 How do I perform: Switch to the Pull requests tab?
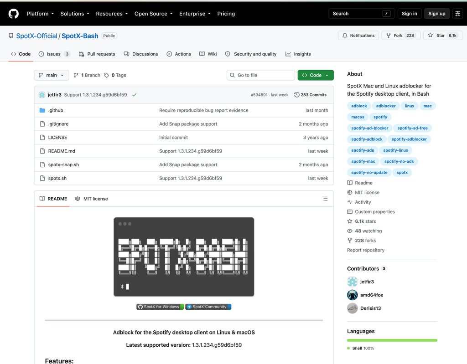pyautogui.click(x=97, y=54)
